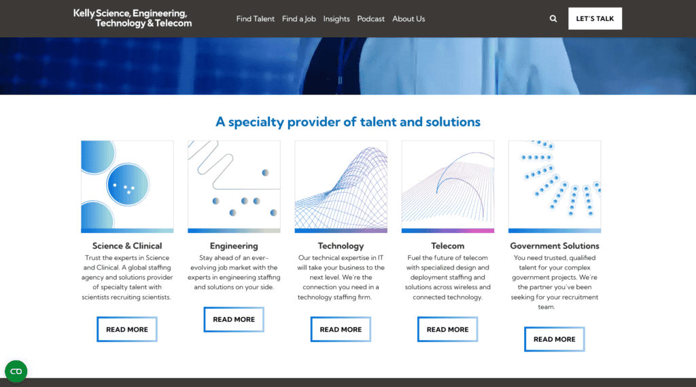Open READ MORE for Government Solutions

click(x=555, y=339)
